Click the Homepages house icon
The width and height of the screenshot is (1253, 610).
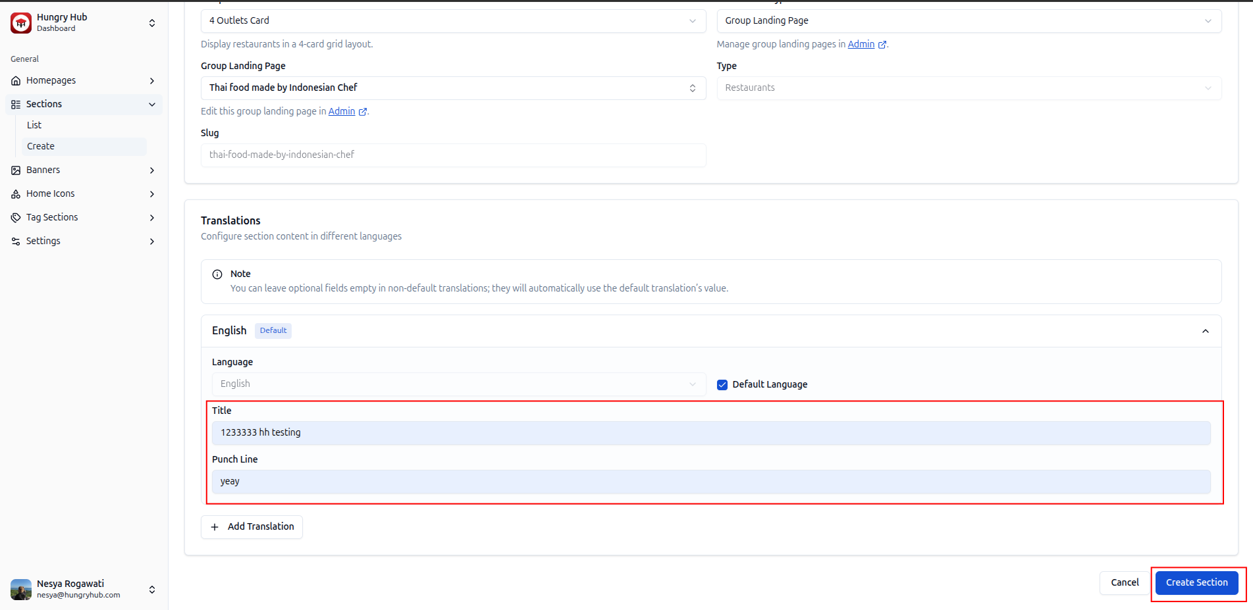tap(16, 81)
